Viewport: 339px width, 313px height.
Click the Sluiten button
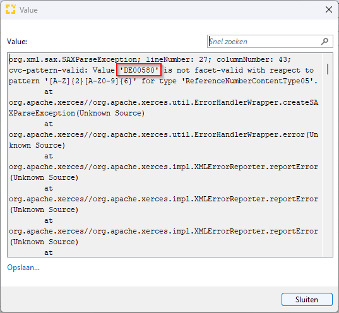pyautogui.click(x=307, y=299)
